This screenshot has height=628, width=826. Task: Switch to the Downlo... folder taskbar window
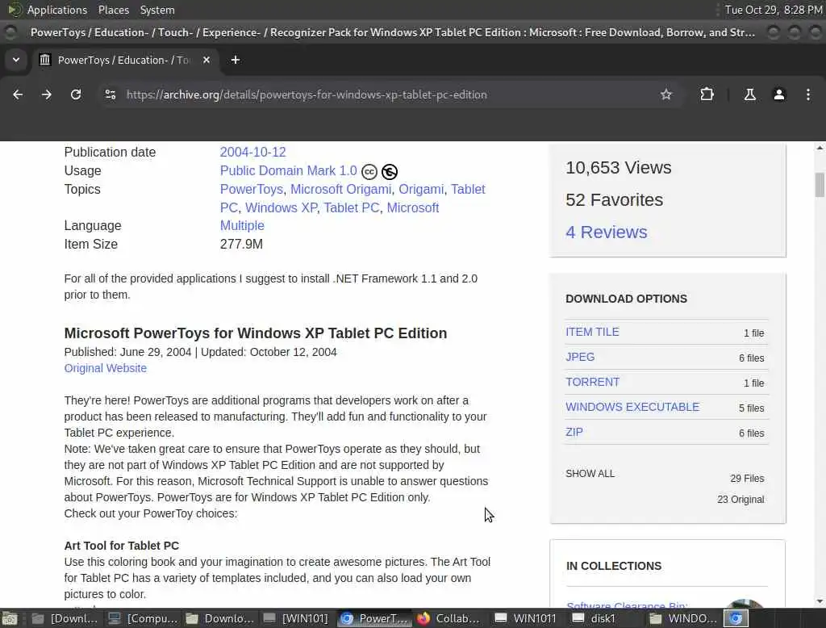pos(219,618)
